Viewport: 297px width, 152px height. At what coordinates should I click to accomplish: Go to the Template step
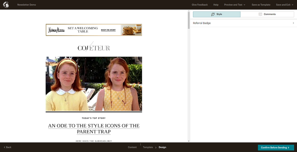[148, 147]
